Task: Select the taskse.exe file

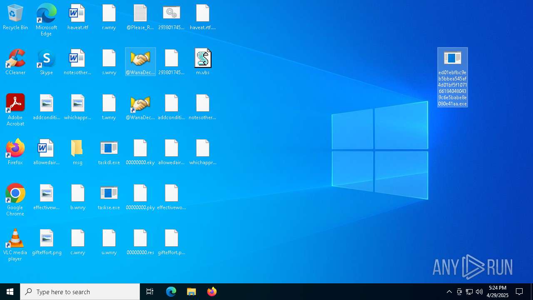Action: coord(109,197)
